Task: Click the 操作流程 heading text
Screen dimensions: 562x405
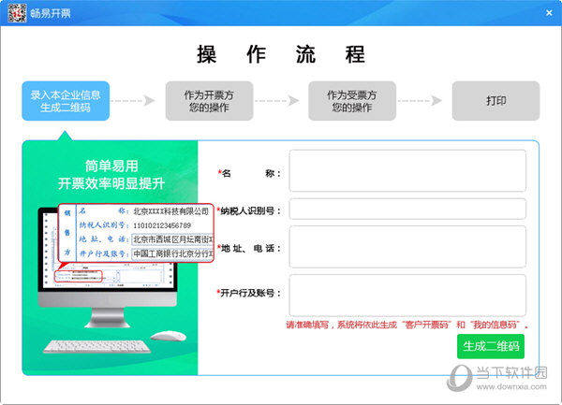Action: [x=281, y=54]
